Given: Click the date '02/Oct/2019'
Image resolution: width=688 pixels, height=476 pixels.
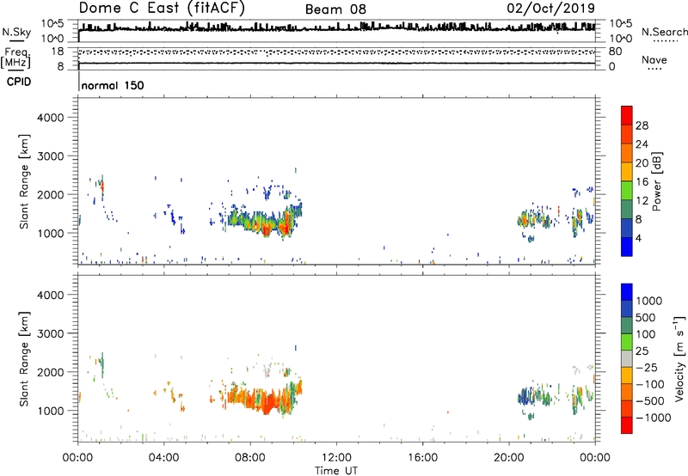Looking at the screenshot, I should point(550,8).
